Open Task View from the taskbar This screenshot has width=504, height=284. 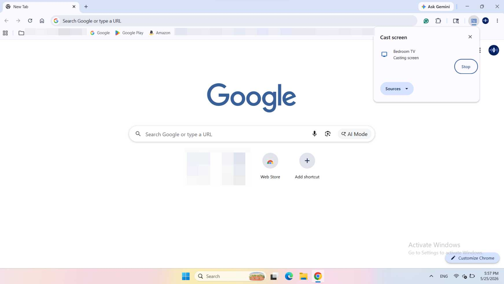click(x=274, y=276)
